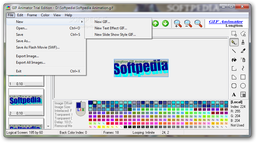Screen dimensions: 257x143
Task: Select the Text 'A' tool
Action: tap(234, 94)
